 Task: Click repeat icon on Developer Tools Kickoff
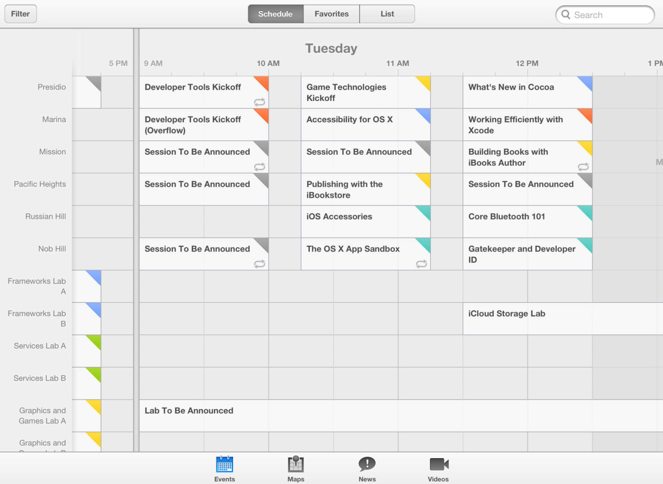pos(260,102)
